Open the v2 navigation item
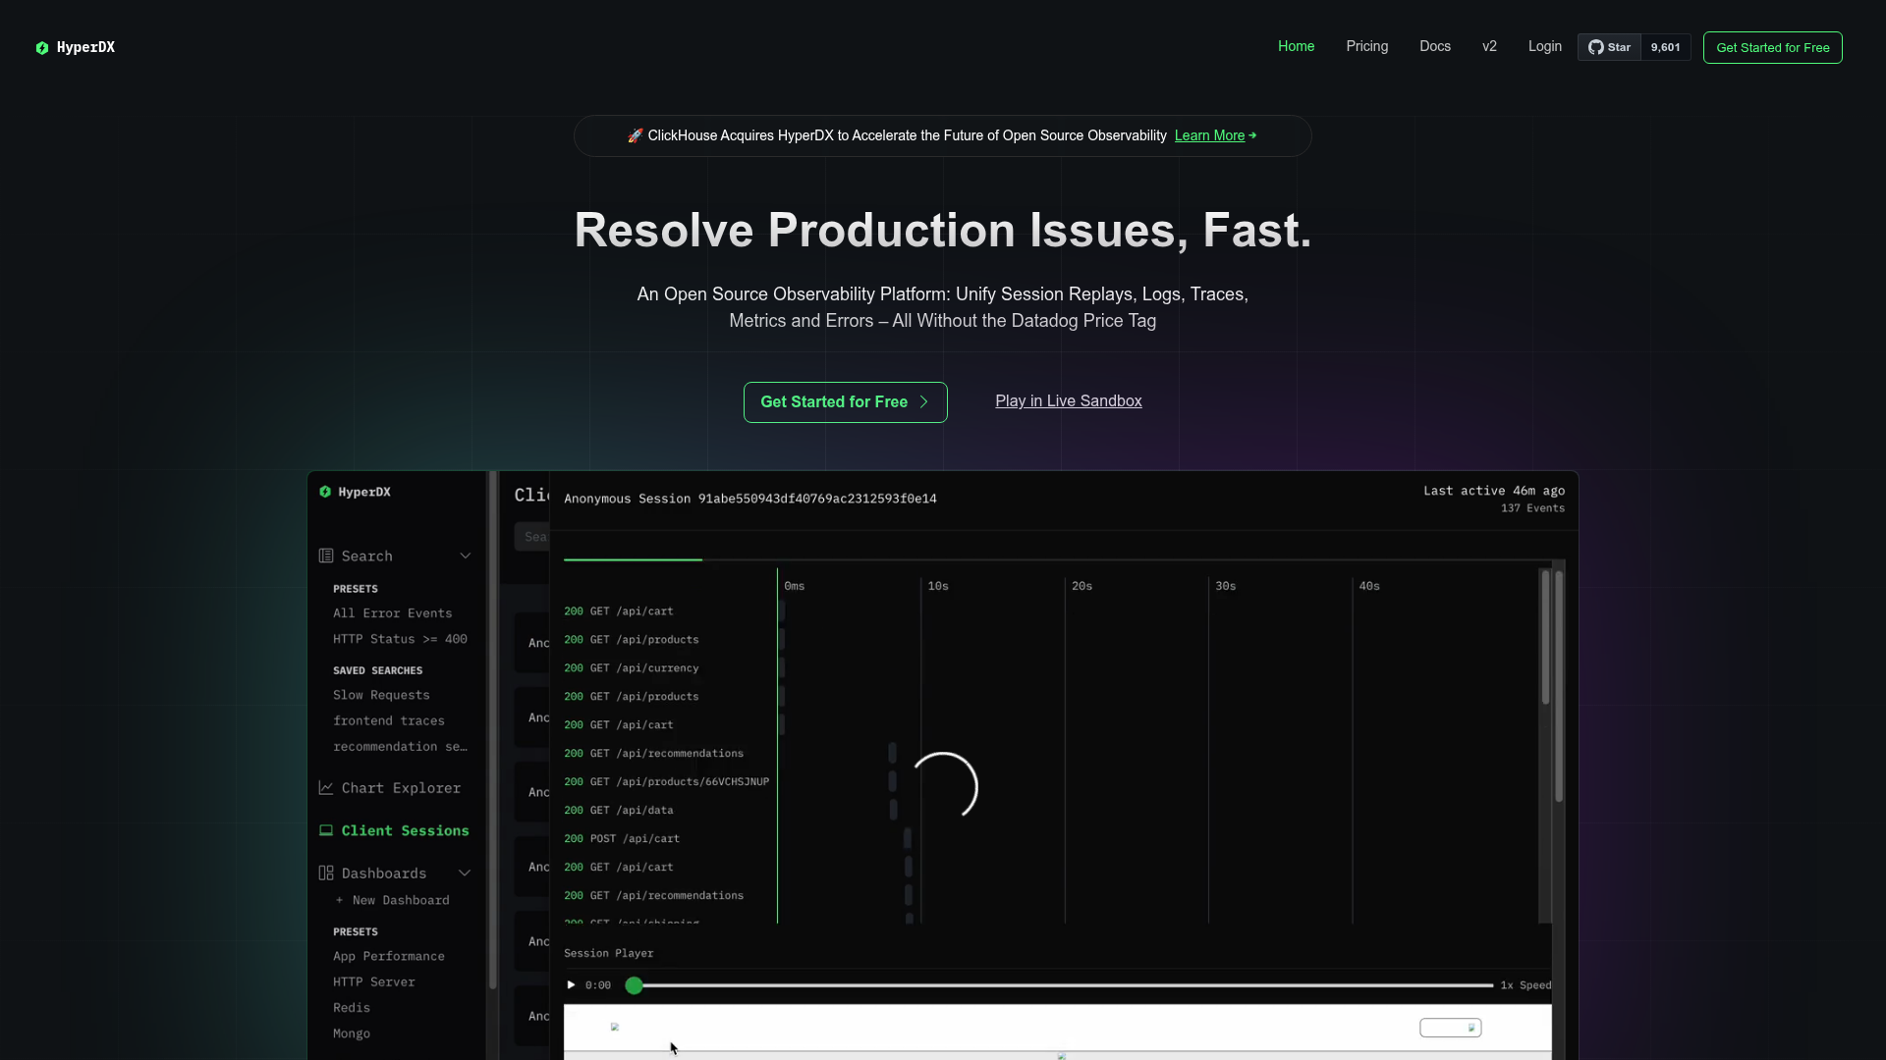The height and width of the screenshot is (1060, 1886). [1489, 46]
